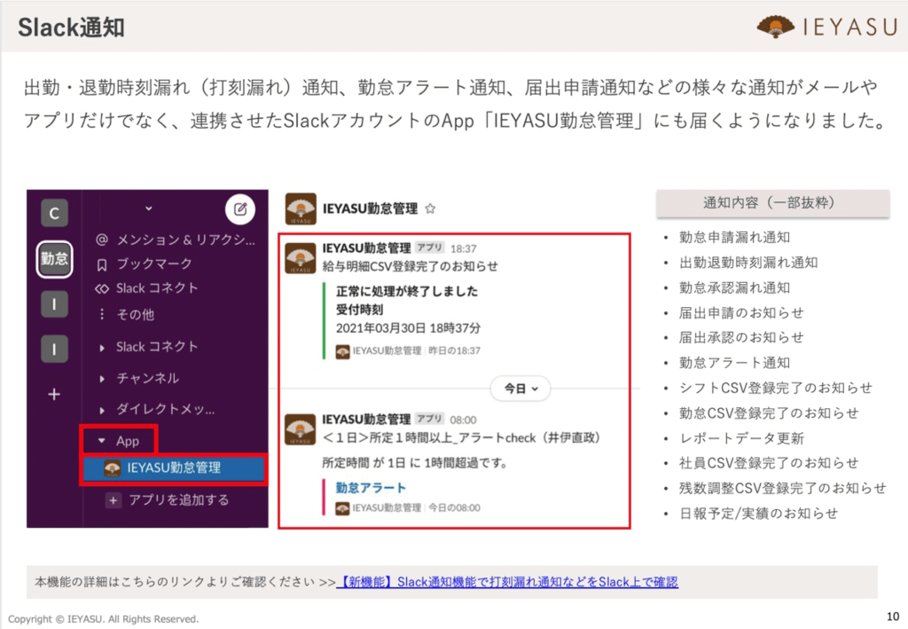908x629 pixels.
Task: Click list item シフトCSV登録完了のお知らせ
Action: tap(775, 388)
